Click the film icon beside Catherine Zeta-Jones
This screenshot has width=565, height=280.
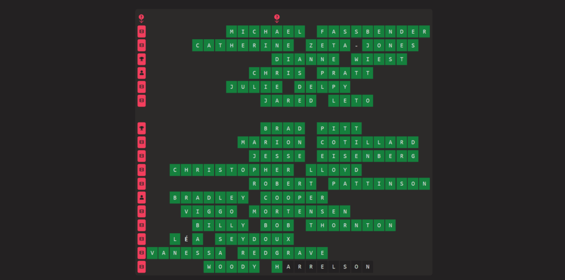[142, 45]
